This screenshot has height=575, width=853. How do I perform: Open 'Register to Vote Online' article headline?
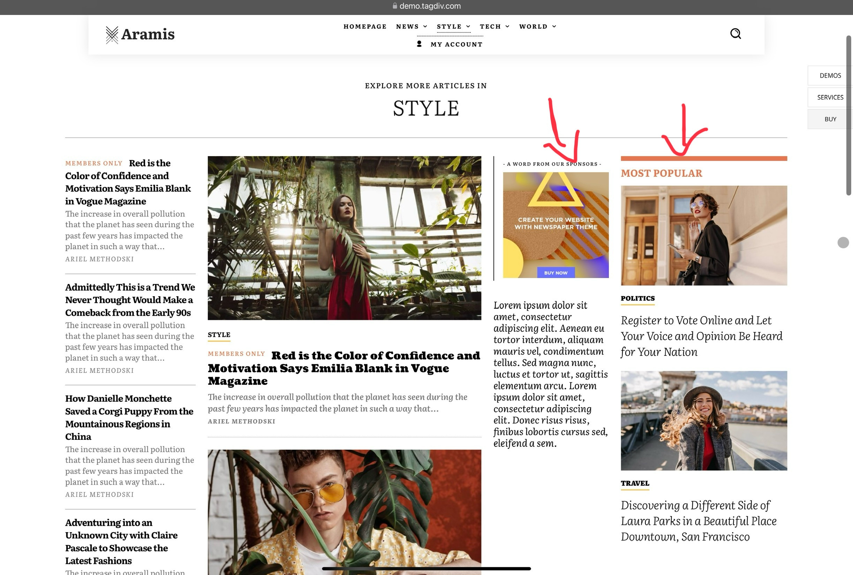point(702,336)
